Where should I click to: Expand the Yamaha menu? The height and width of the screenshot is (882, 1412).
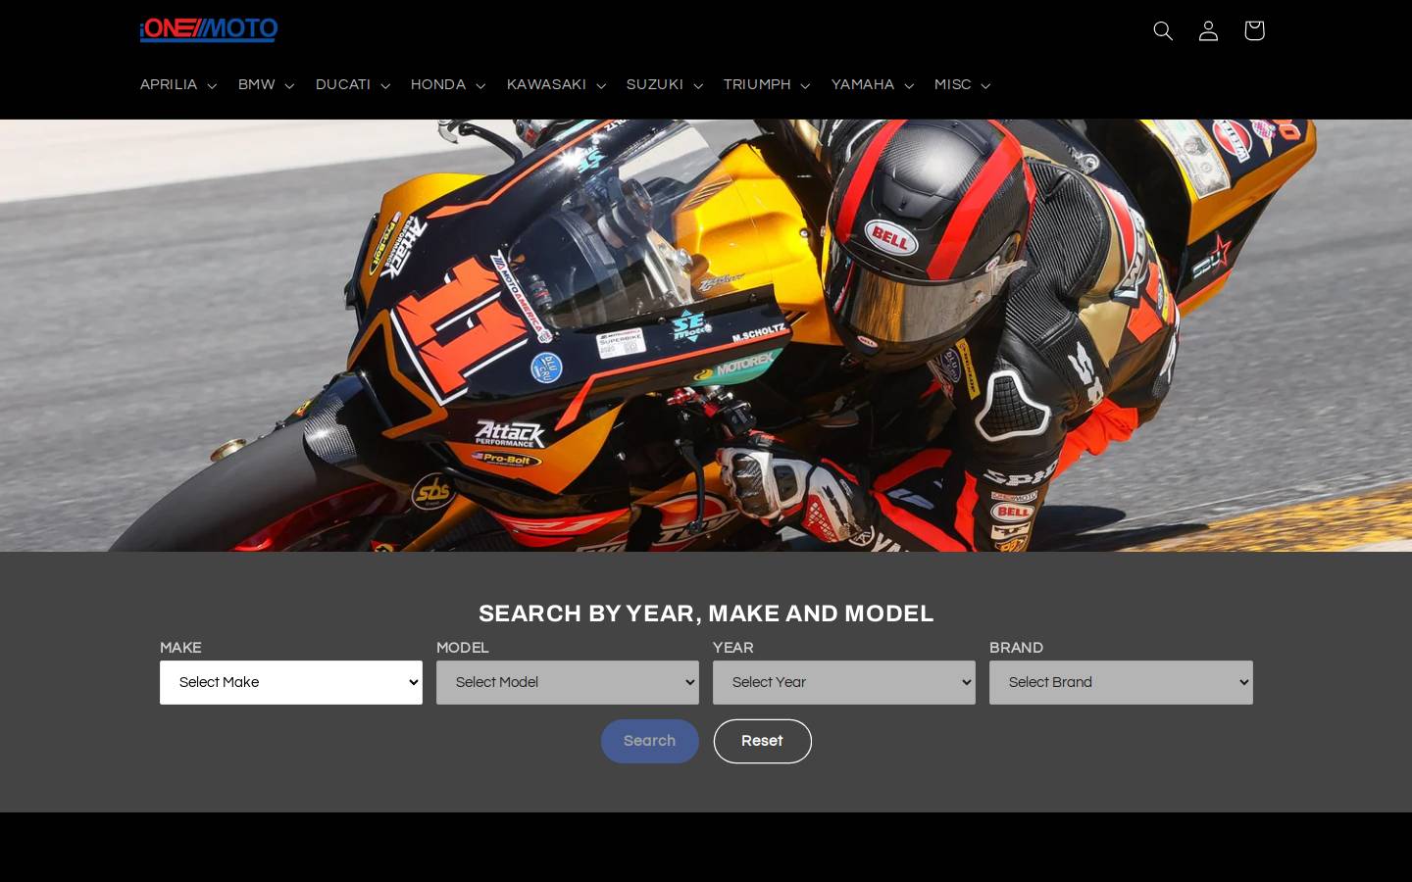click(873, 85)
